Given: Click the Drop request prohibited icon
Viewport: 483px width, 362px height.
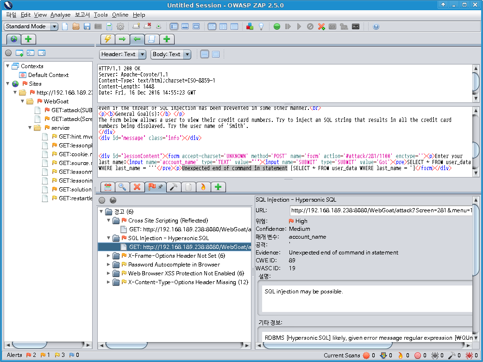Looking at the screenshot, I should tap(310, 26).
